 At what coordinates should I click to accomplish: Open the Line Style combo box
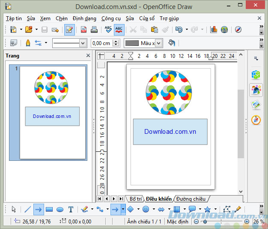tap(69, 43)
